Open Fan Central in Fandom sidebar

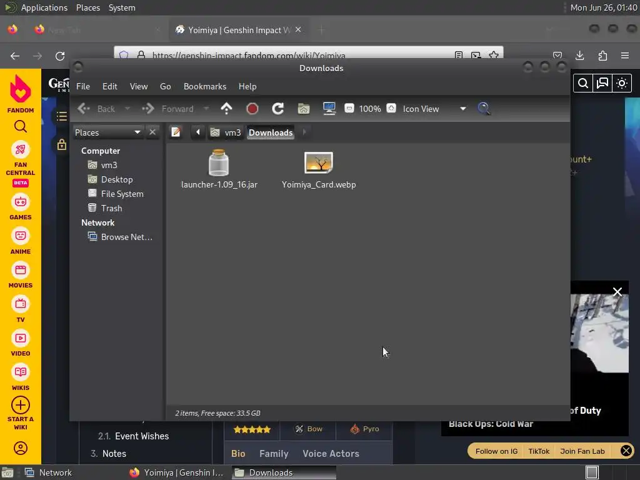[21, 164]
